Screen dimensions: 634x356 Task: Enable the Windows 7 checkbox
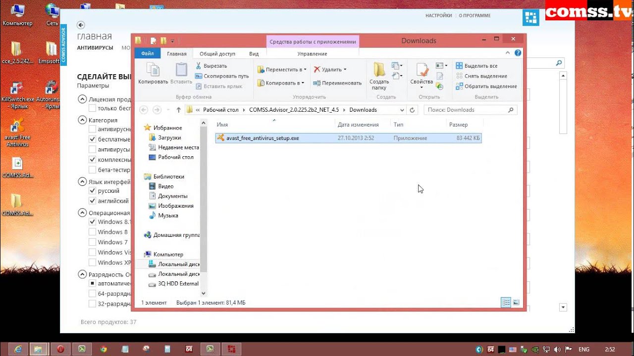[x=92, y=242]
